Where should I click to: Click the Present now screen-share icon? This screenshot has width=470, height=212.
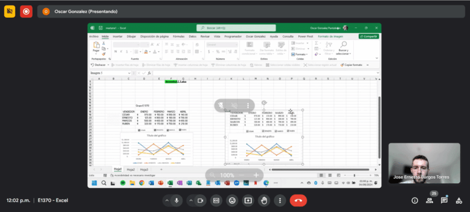pos(248,201)
